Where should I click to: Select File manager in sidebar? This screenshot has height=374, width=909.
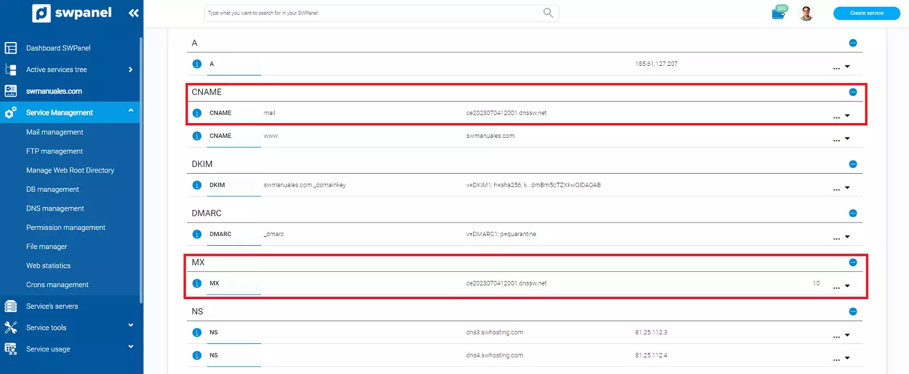point(47,246)
